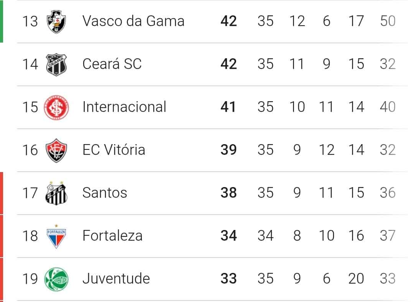
Task: Select the Fortaleza club badge
Action: (56, 236)
